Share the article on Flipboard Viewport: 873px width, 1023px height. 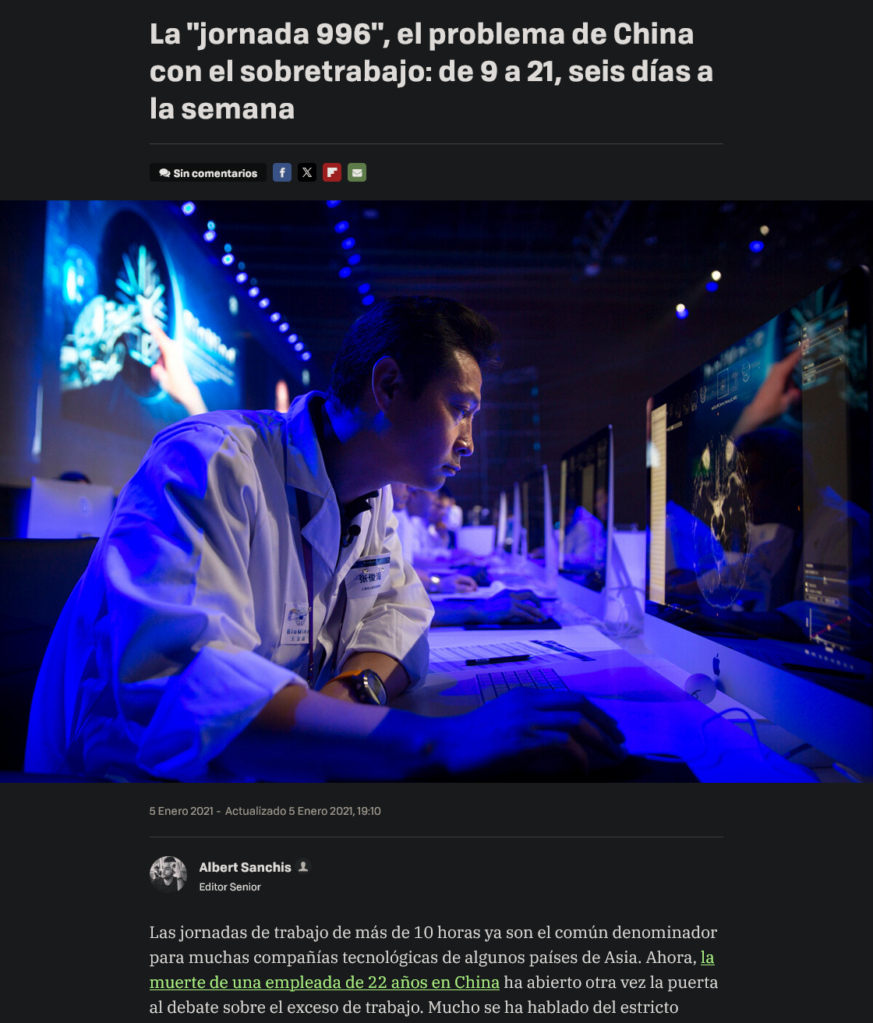(332, 172)
